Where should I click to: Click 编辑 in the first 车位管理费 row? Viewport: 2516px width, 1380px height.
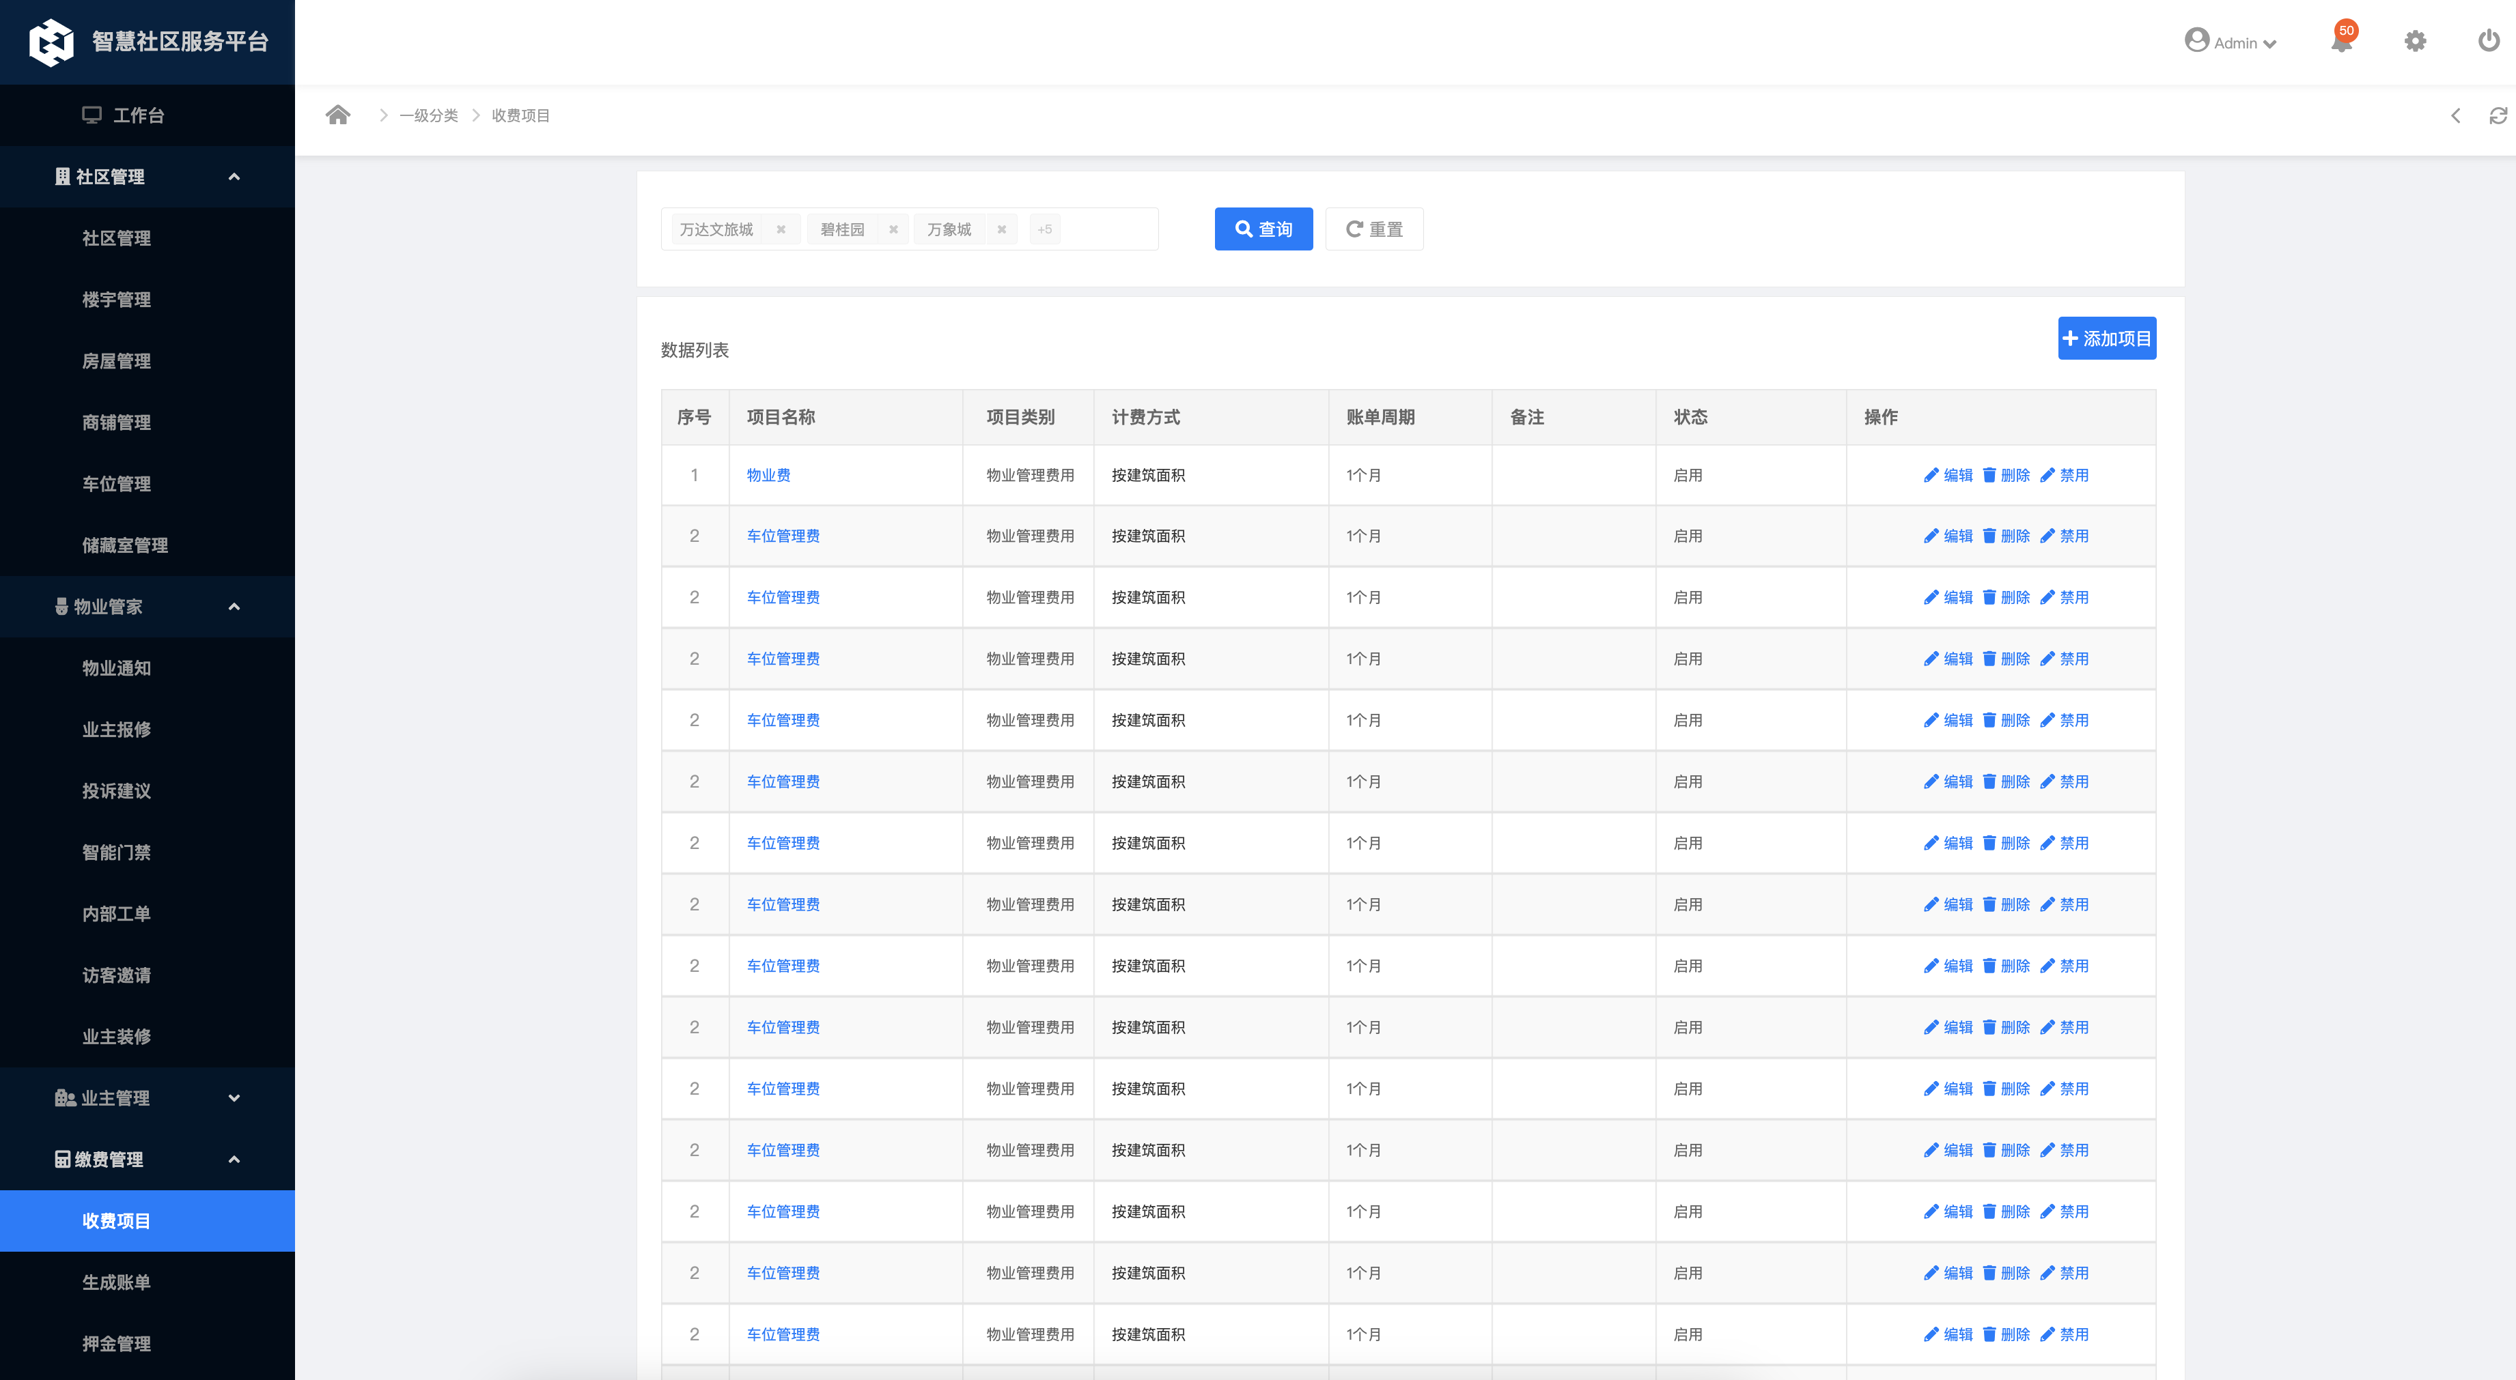(1948, 536)
